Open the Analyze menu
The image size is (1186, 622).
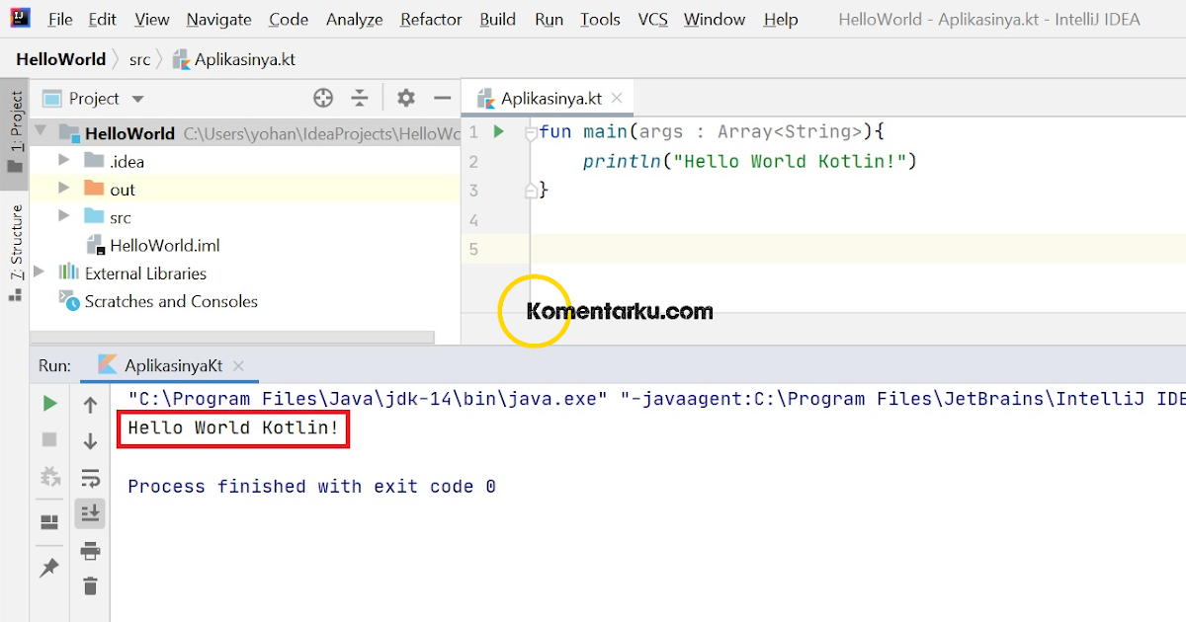[354, 20]
